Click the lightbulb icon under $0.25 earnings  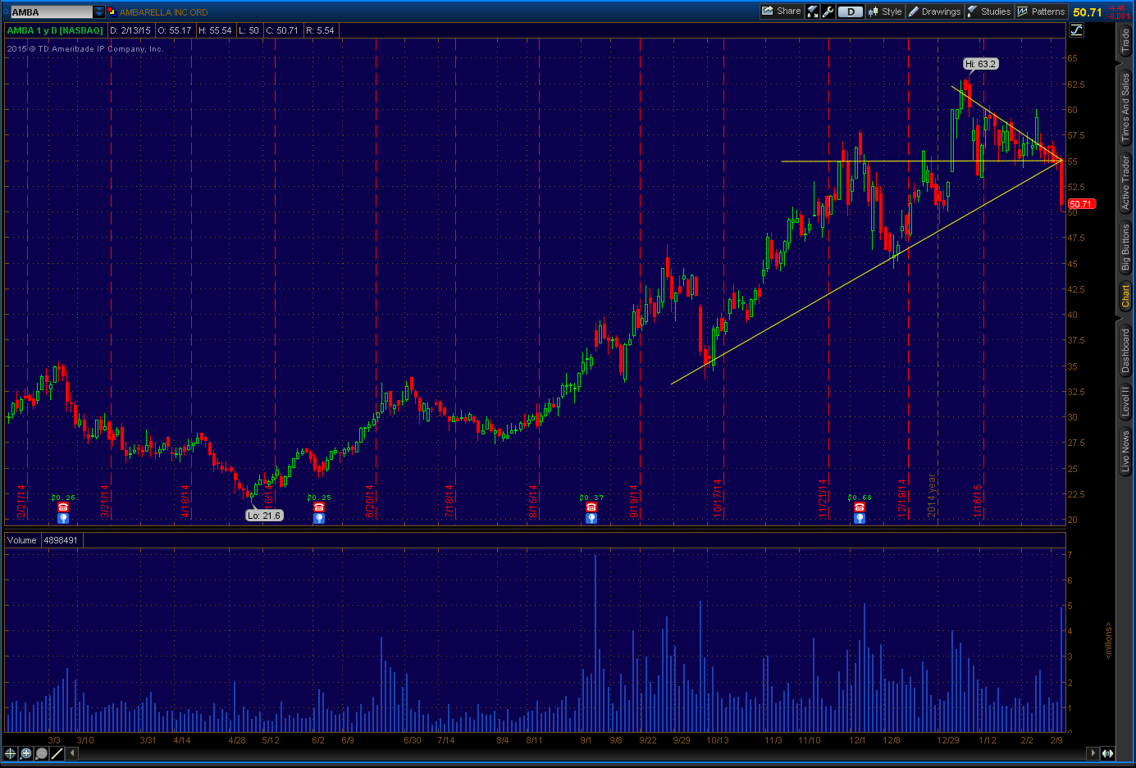click(319, 518)
